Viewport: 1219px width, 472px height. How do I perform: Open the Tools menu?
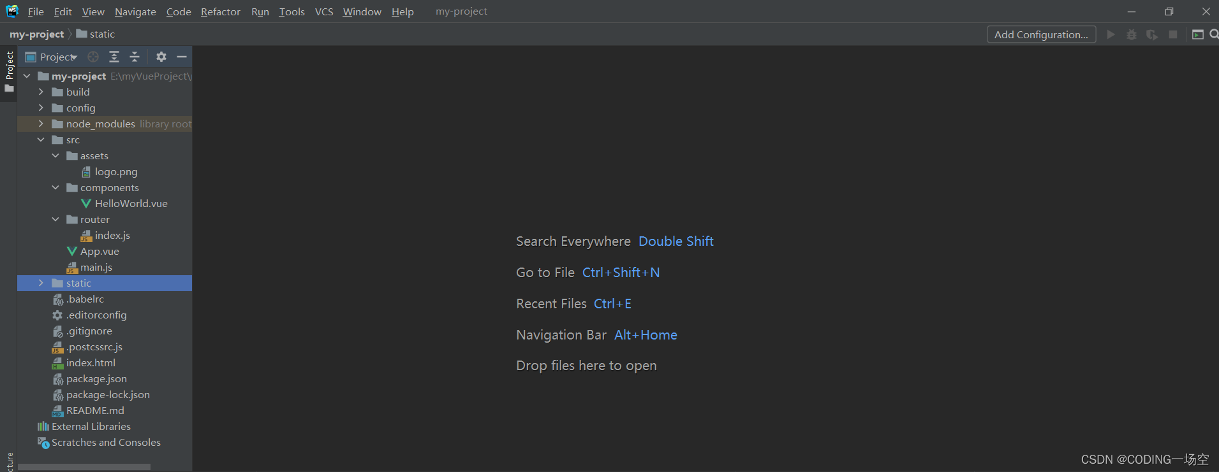coord(292,11)
